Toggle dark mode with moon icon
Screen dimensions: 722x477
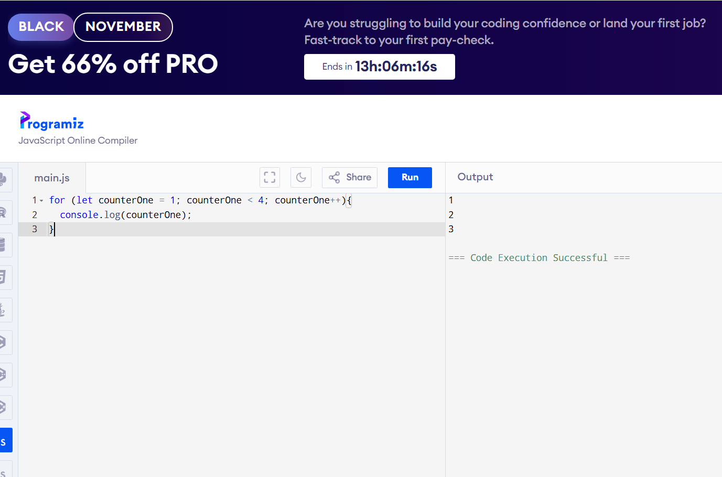301,178
